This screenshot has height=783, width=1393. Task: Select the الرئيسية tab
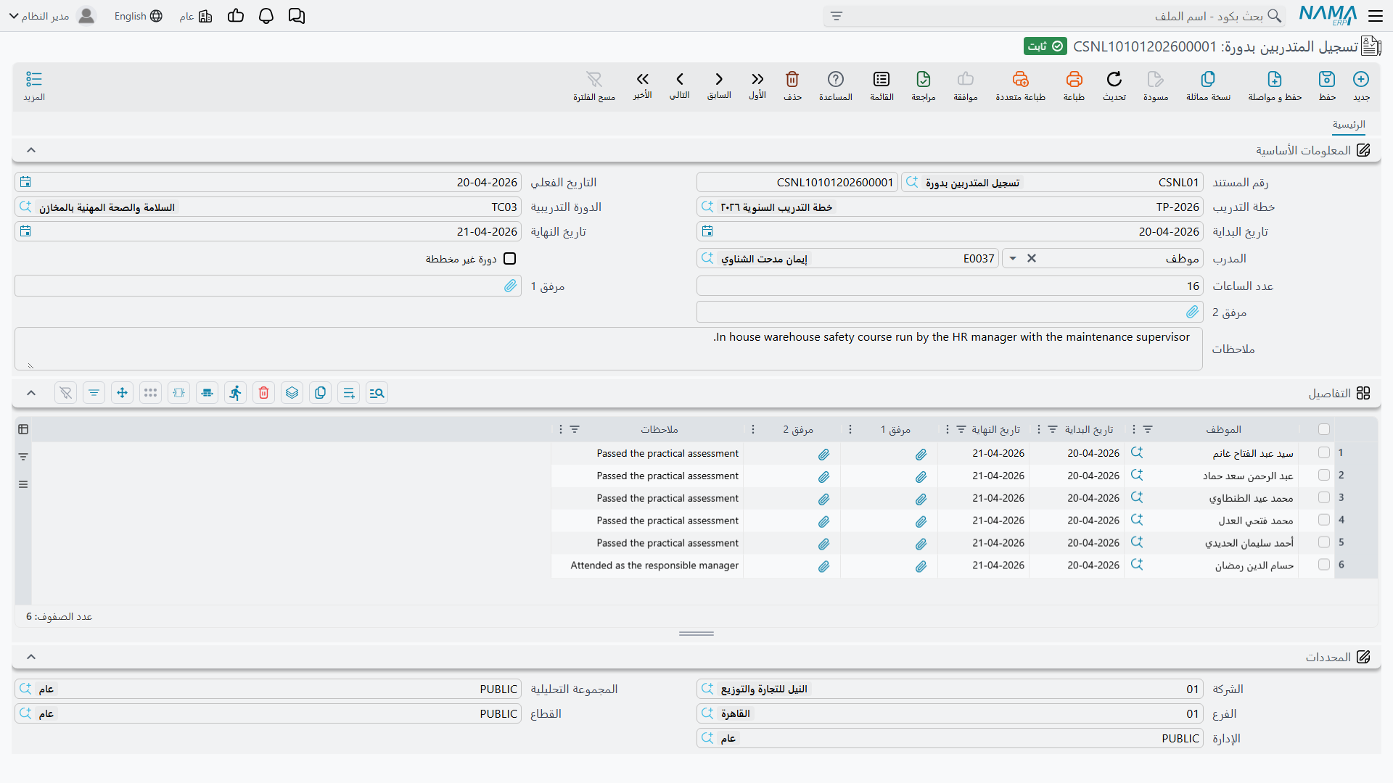pos(1349,125)
